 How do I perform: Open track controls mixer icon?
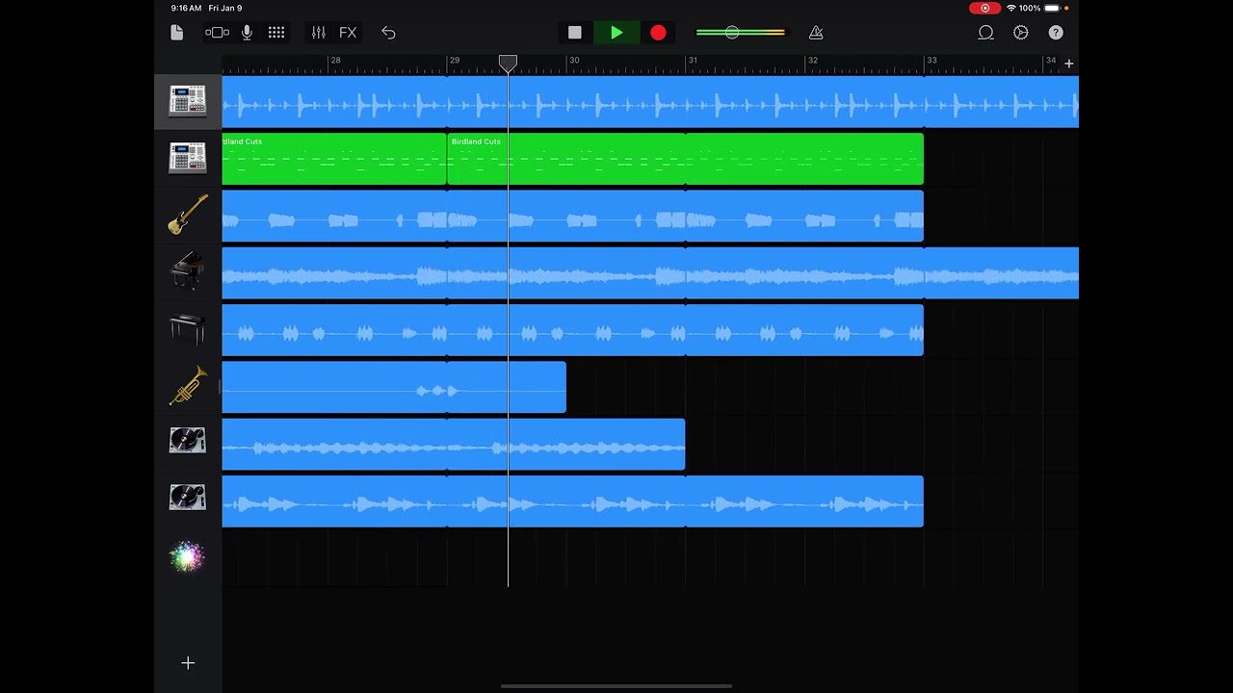tap(318, 33)
